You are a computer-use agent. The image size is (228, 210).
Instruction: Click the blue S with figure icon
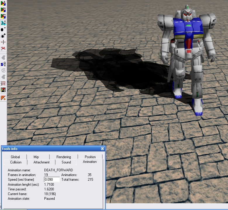pos(3,64)
